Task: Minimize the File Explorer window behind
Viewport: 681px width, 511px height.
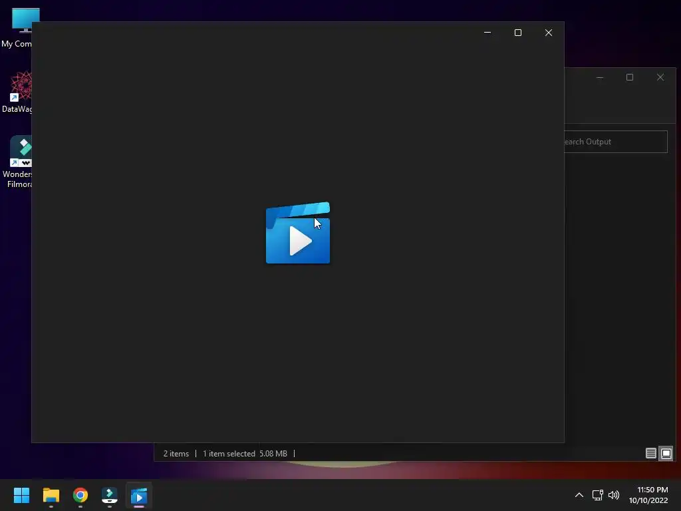Action: pyautogui.click(x=600, y=77)
